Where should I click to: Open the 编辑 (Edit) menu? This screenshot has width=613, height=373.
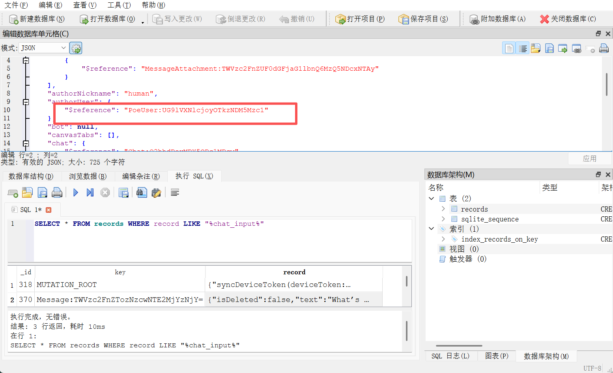(50, 5)
